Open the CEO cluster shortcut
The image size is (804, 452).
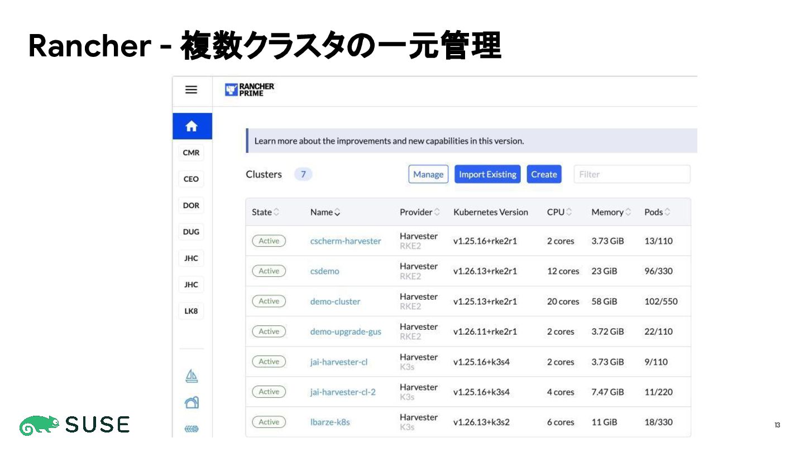(191, 179)
